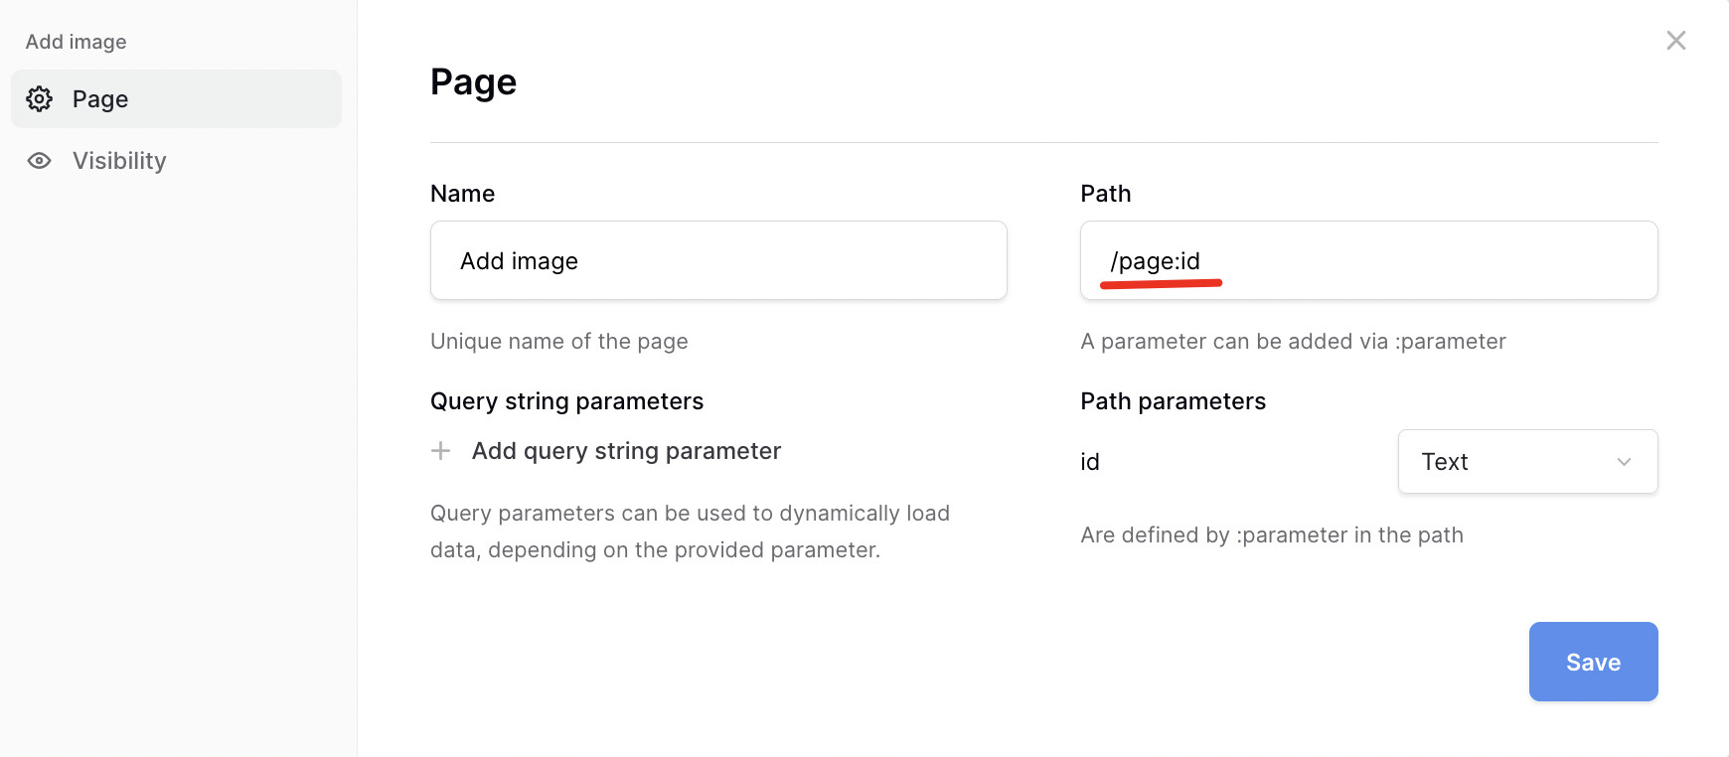
Task: Expand the Text dropdown chevron arrow
Action: tap(1624, 462)
